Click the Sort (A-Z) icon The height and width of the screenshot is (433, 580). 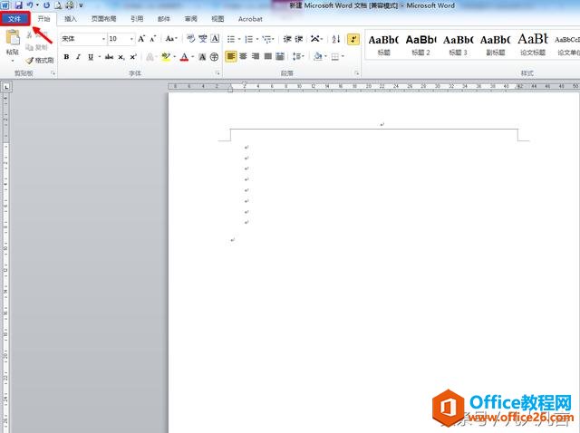(x=336, y=39)
